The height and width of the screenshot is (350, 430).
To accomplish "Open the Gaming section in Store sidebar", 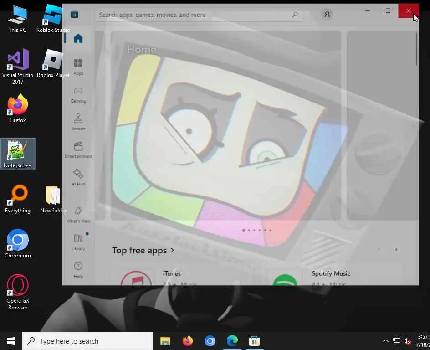I will [78, 95].
